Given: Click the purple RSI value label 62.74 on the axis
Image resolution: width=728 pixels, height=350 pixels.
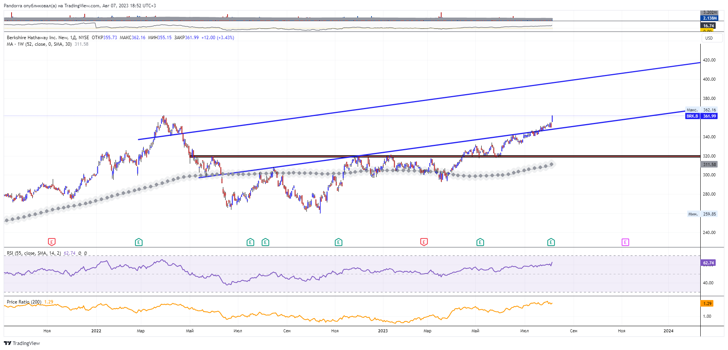Looking at the screenshot, I should click(x=708, y=263).
